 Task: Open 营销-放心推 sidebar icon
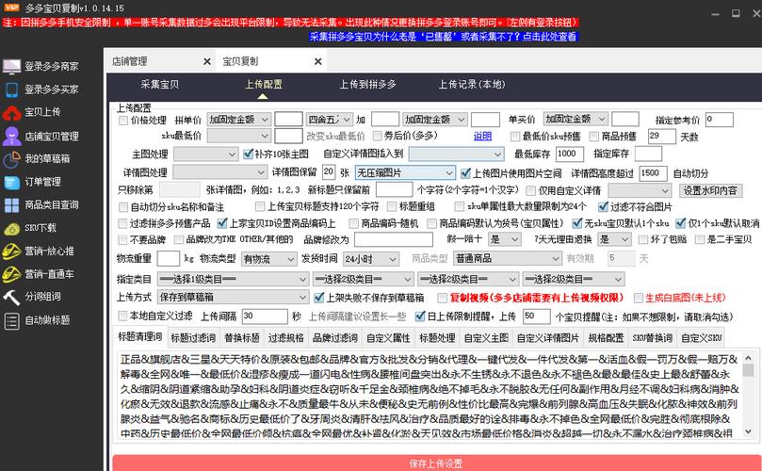point(11,252)
